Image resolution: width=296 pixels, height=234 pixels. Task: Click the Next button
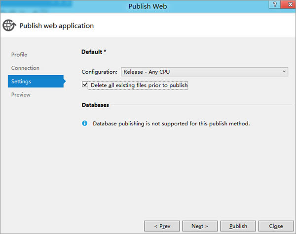200,226
